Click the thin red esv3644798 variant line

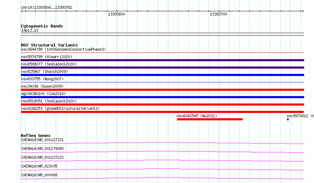click(162, 53)
